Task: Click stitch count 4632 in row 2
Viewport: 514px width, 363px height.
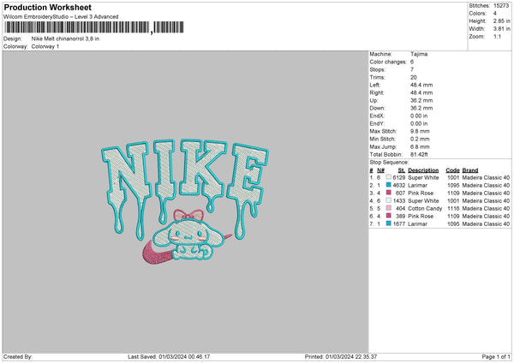Action: tap(399, 186)
